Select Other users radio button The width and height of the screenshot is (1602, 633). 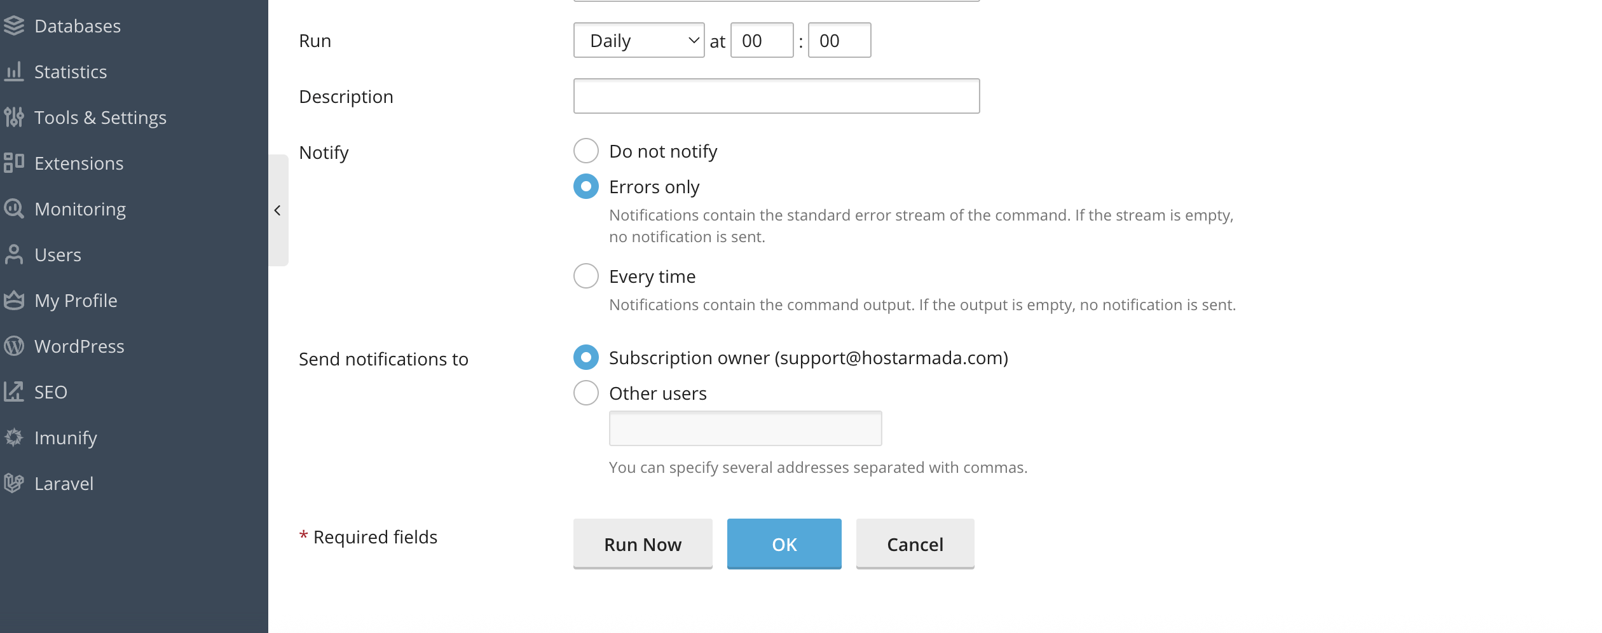tap(586, 393)
